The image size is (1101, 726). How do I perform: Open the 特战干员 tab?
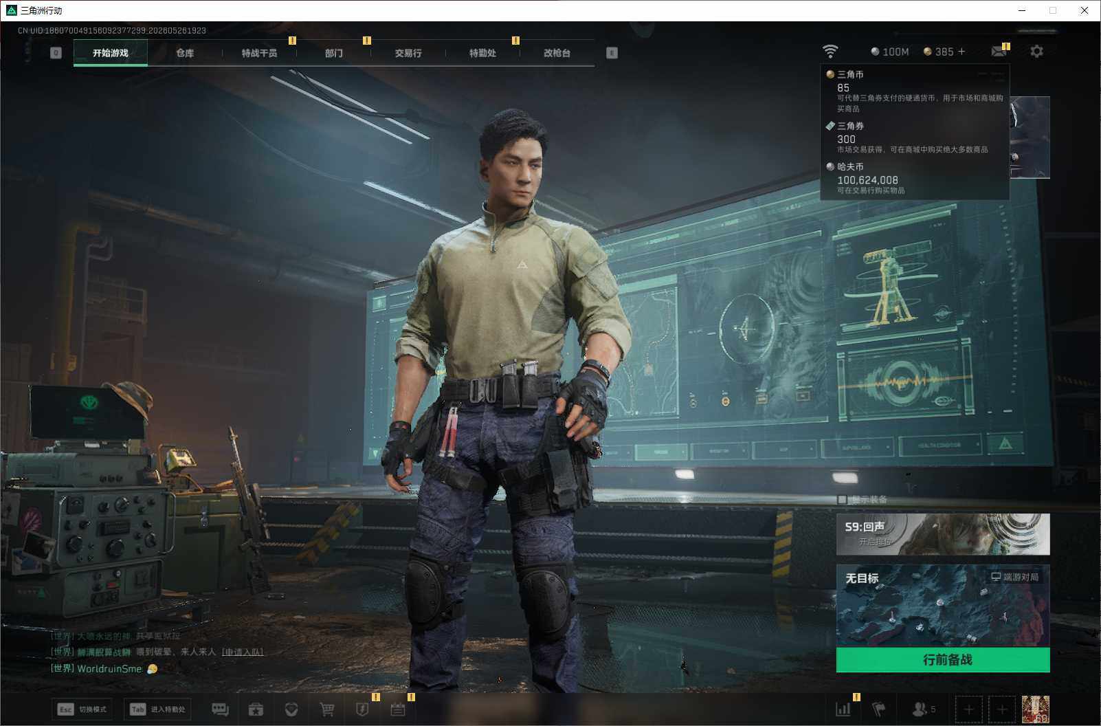click(x=259, y=53)
